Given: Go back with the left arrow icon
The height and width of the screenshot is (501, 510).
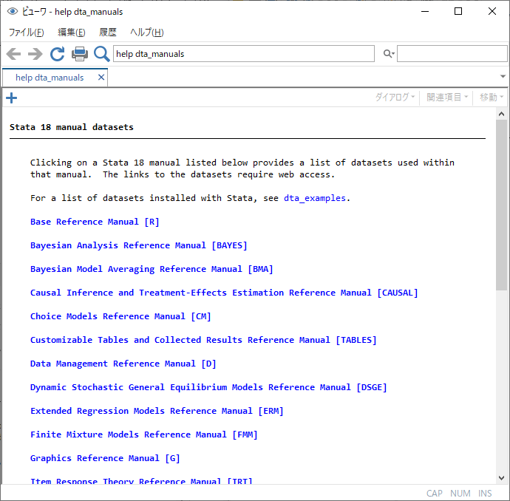Looking at the screenshot, I should tap(13, 54).
